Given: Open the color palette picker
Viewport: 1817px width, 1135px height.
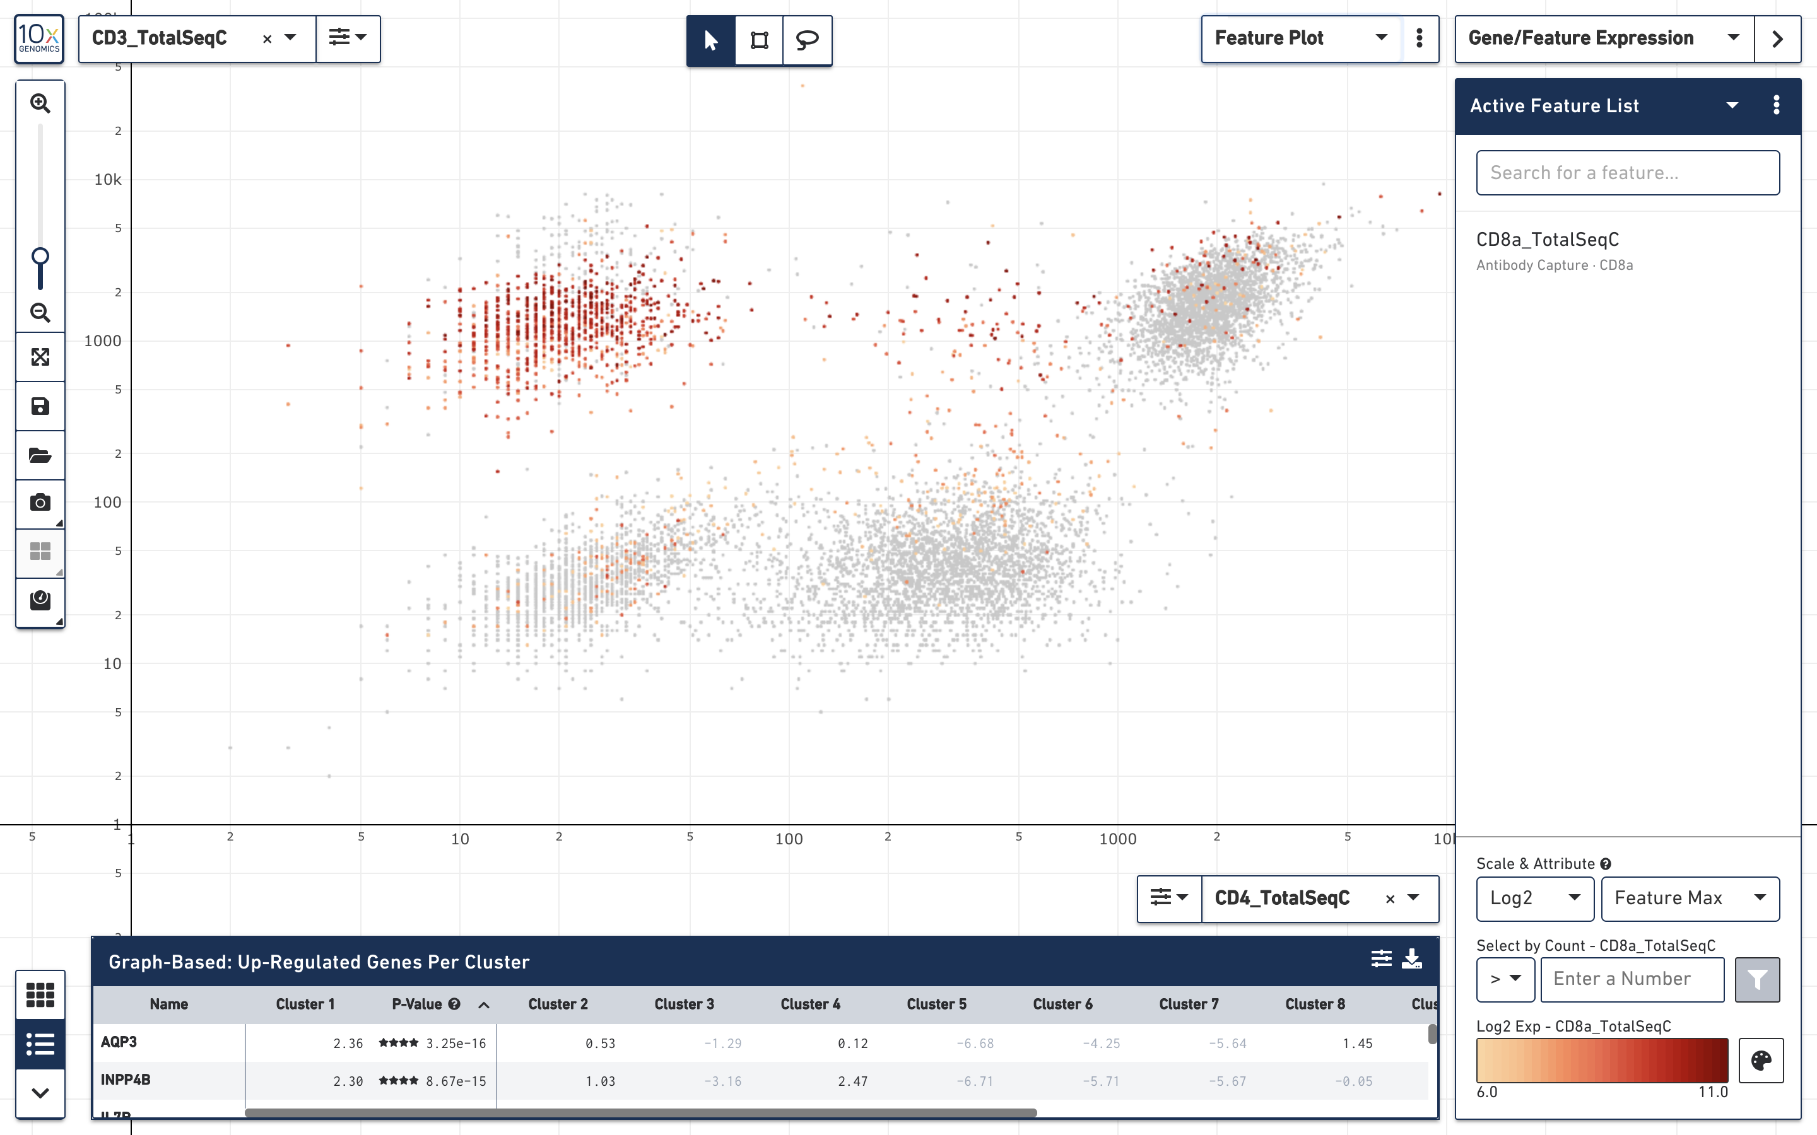Looking at the screenshot, I should 1761,1060.
